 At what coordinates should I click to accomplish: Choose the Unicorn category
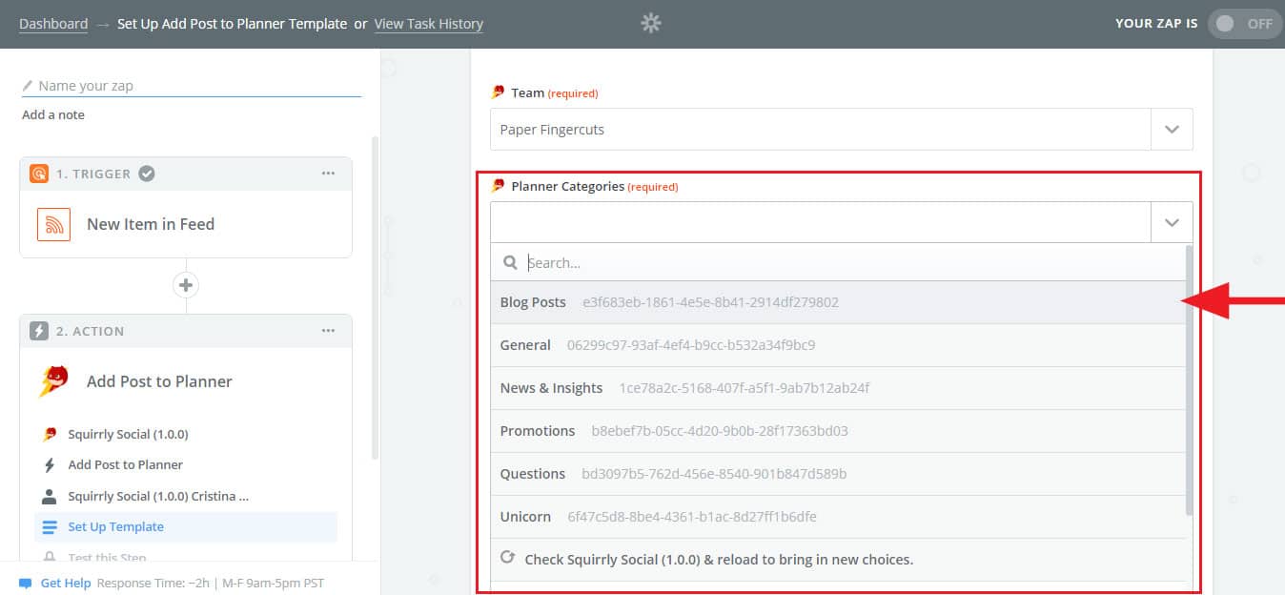838,517
